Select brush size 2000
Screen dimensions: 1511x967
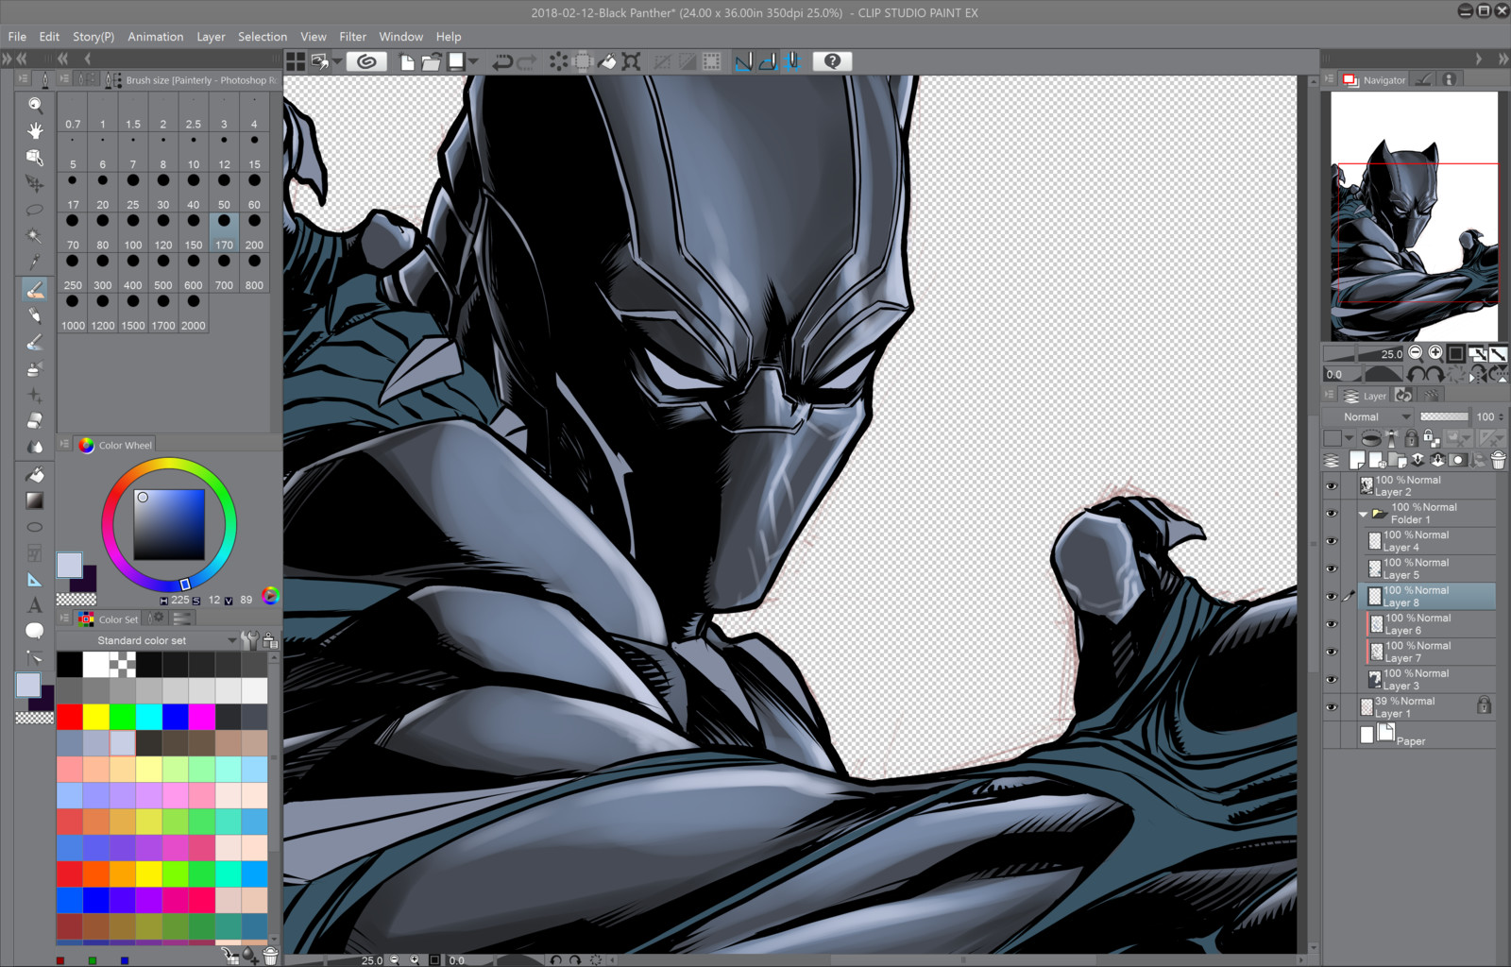point(194,313)
